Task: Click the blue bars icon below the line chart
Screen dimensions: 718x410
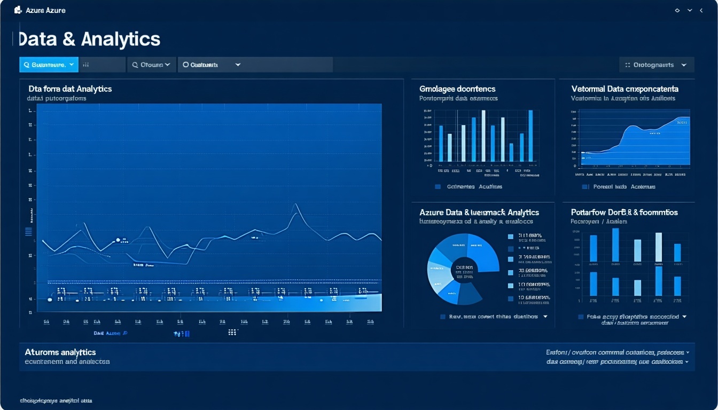Action: (x=182, y=334)
